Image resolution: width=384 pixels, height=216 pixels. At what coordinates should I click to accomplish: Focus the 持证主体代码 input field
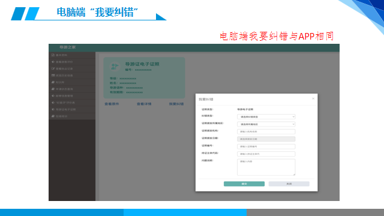pos(266,154)
